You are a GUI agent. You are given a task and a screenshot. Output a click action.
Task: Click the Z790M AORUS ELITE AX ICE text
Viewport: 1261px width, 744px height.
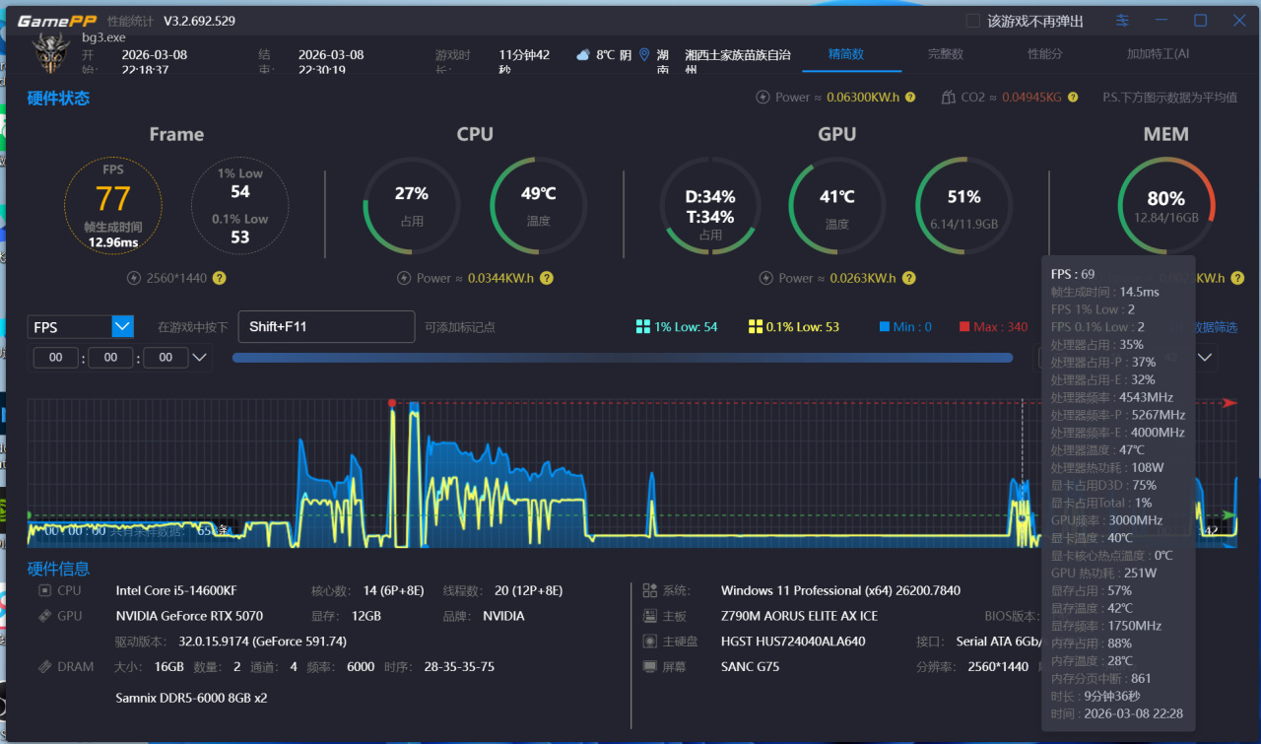[799, 616]
